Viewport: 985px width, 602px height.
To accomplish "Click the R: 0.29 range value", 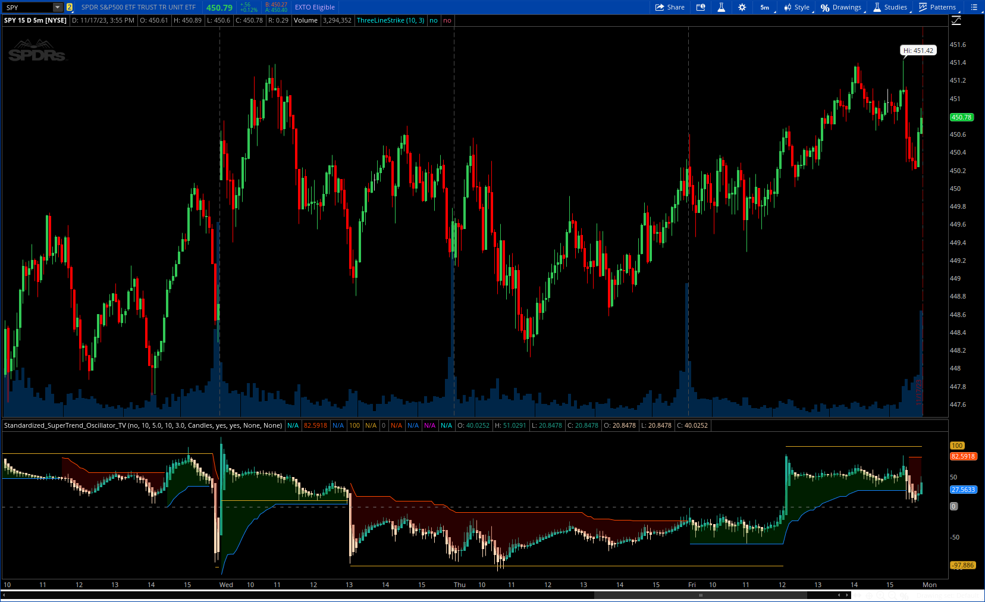I will (278, 20).
